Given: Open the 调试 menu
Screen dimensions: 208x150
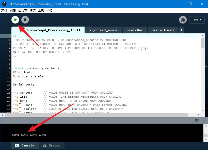Looking at the screenshot, I should point(33,10).
